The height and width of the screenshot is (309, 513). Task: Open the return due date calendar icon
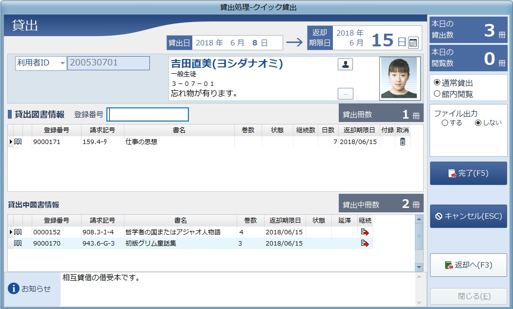[413, 42]
